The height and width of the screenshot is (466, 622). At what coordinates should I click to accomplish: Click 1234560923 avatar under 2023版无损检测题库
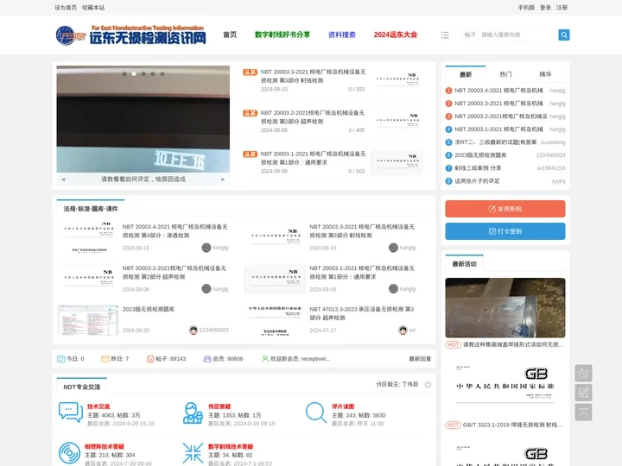click(194, 330)
